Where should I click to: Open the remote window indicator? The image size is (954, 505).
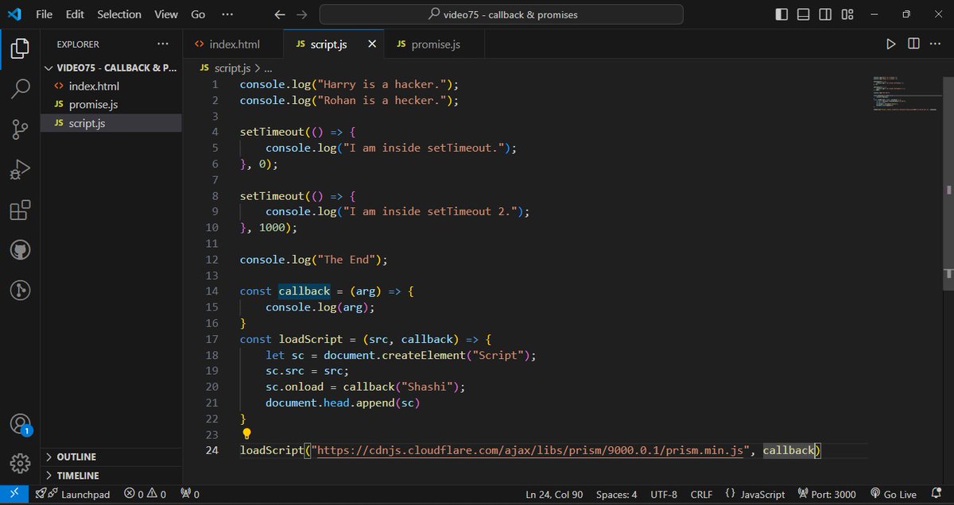coord(14,494)
